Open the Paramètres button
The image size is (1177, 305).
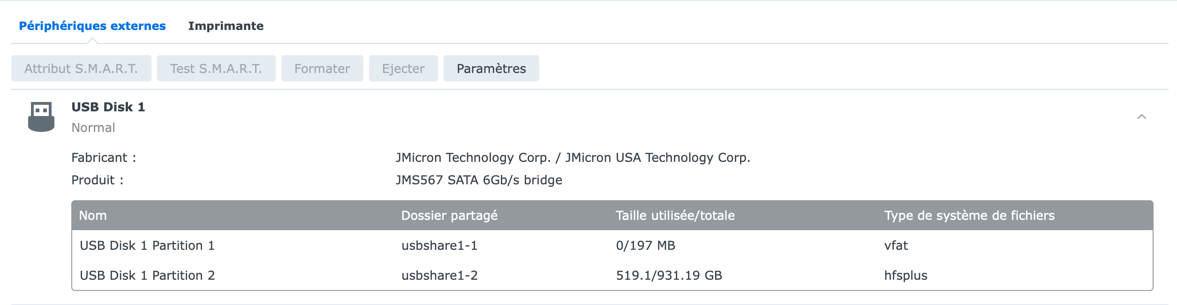[491, 69]
